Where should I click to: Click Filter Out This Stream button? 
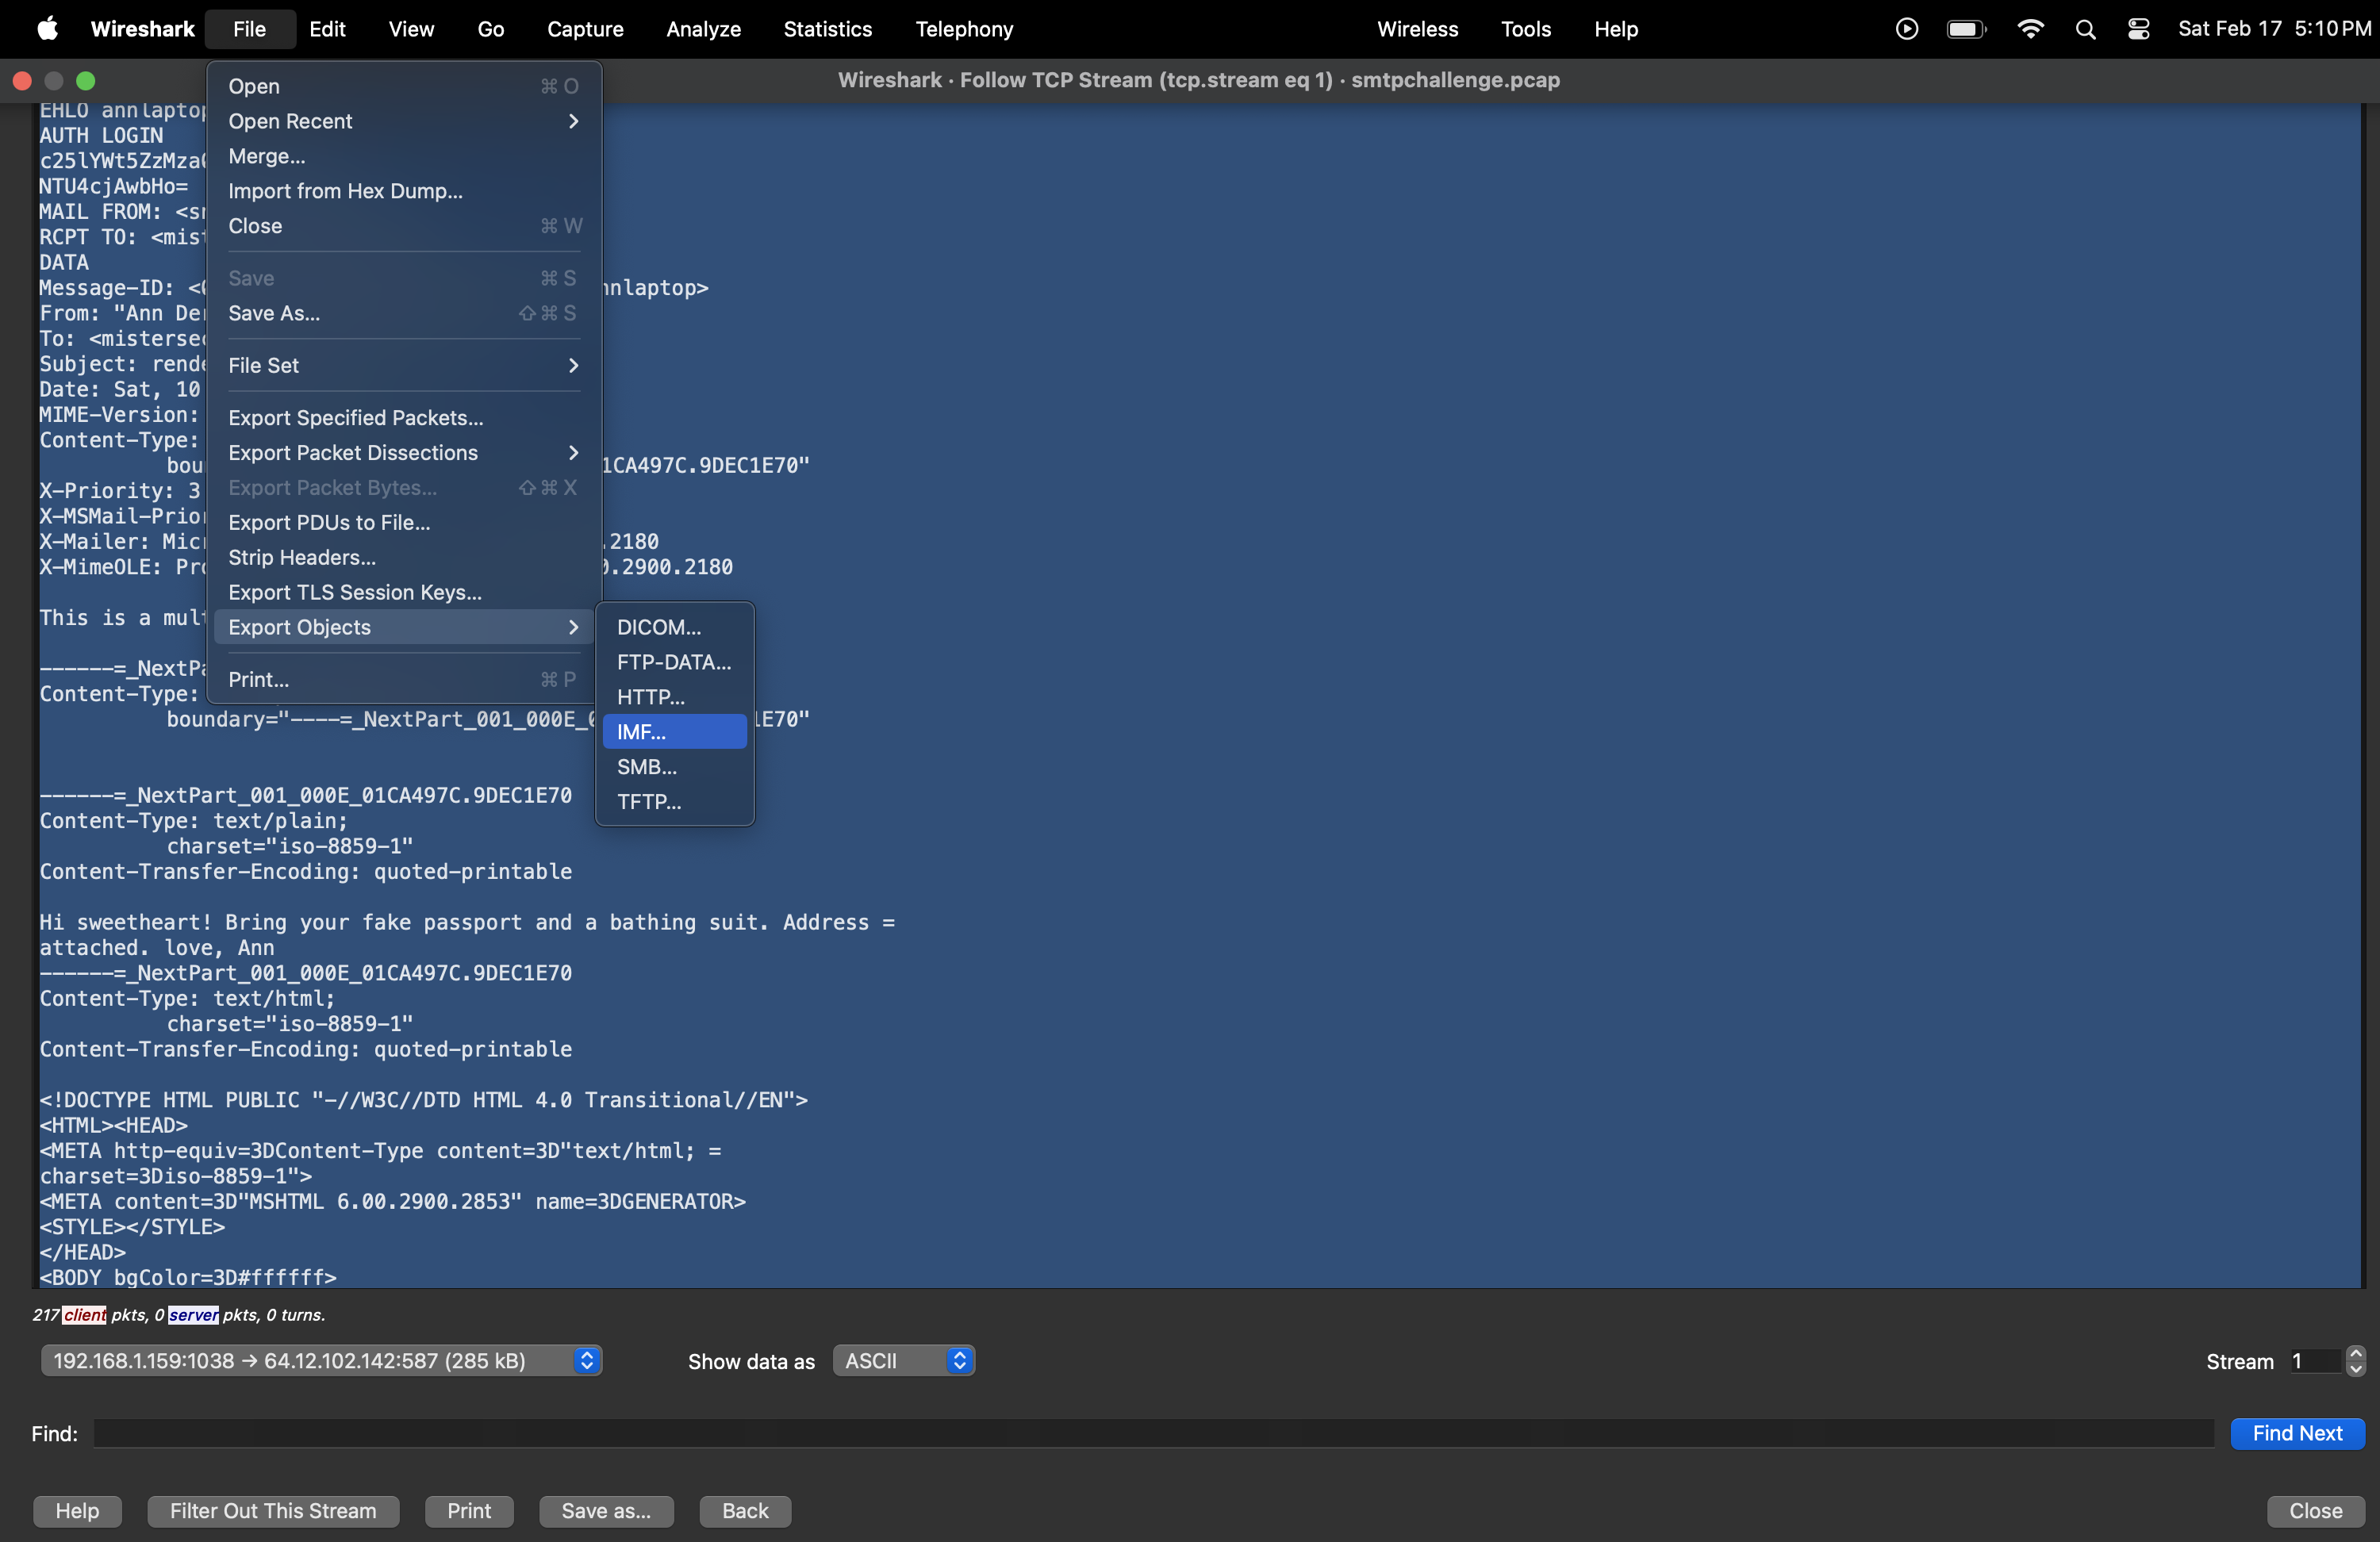[273, 1510]
